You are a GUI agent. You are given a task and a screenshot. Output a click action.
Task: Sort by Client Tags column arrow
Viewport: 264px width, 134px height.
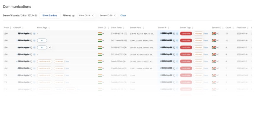[x=49, y=28]
